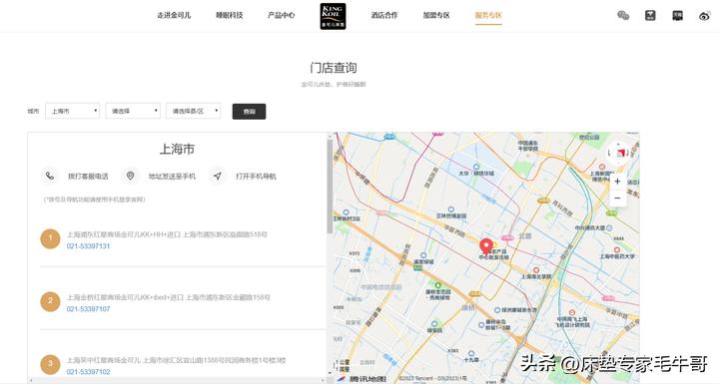Viewport: 719px width, 384px height.
Task: Click the location pin icon for sending address
Action: click(x=130, y=176)
